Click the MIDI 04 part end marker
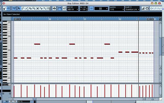164x103 pixels. pos(150,19)
